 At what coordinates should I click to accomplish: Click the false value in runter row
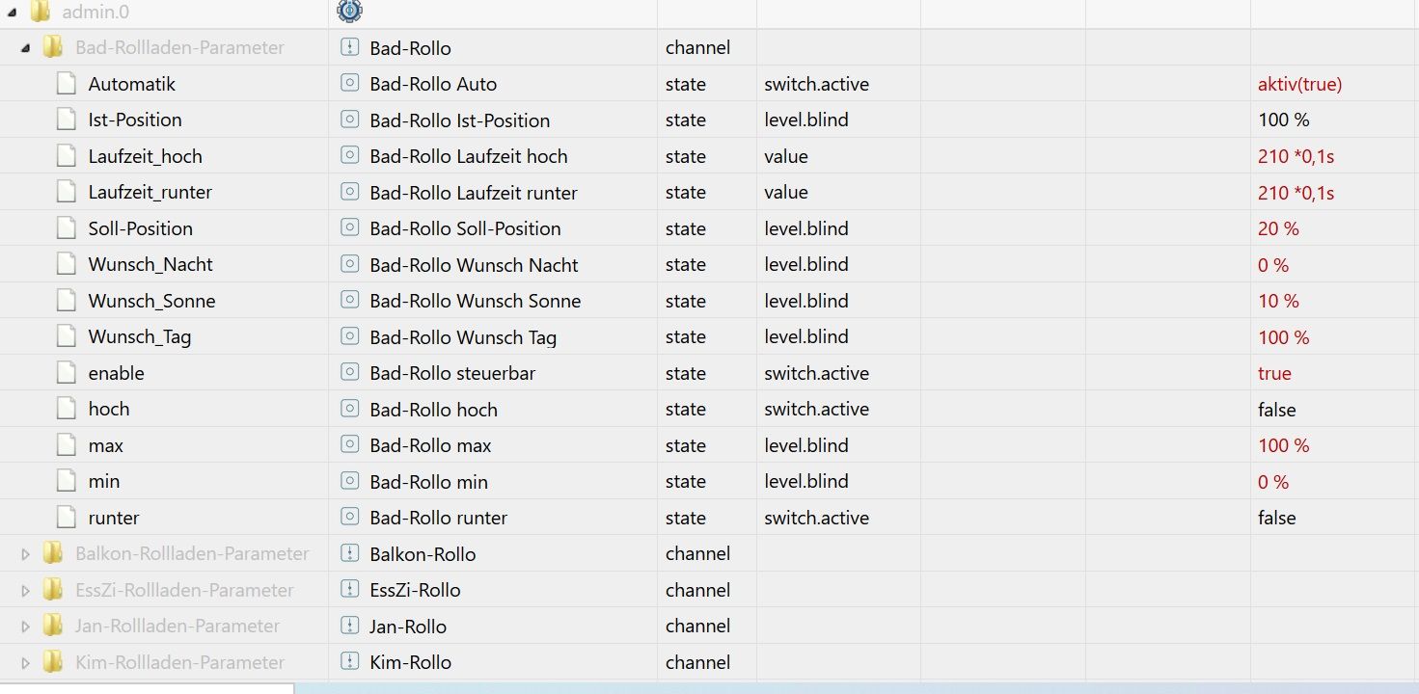coord(1276,518)
